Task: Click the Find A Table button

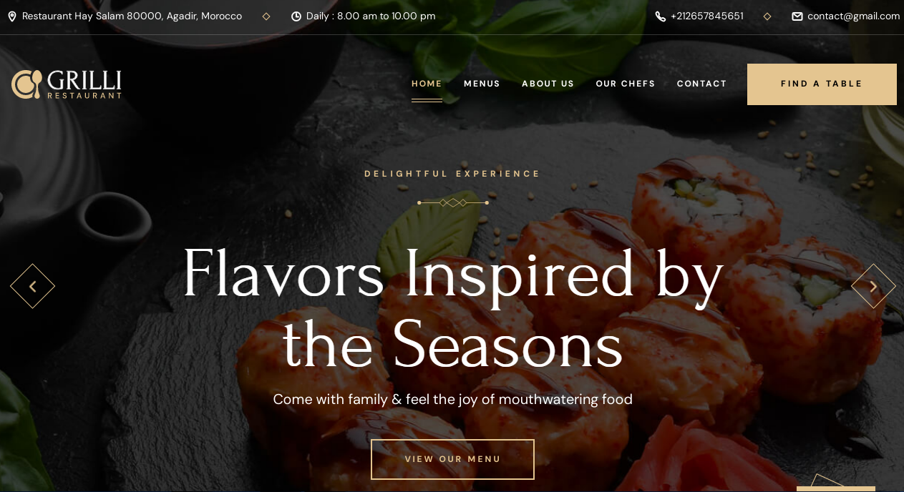Action: pos(822,84)
